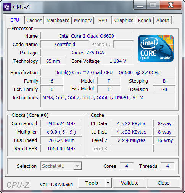Click the Instructions text box
The height and width of the screenshot is (193, 185).
108,100
